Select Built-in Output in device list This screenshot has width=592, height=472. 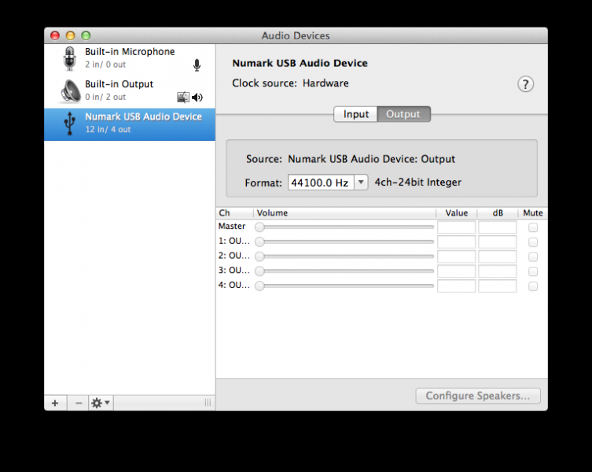click(x=130, y=92)
